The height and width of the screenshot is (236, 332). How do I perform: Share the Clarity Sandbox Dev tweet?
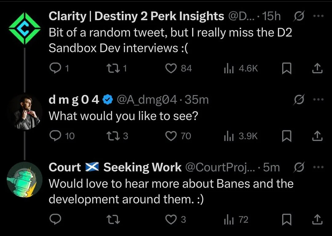coord(317,68)
